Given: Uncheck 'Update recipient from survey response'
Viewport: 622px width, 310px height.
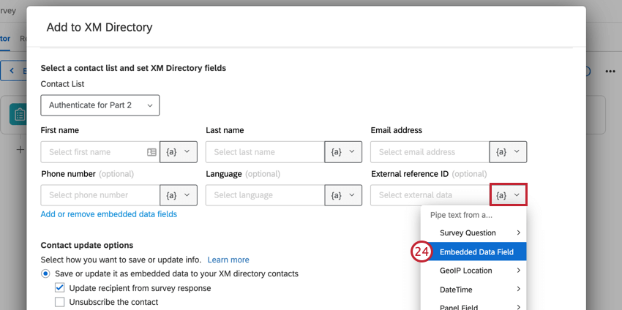Looking at the screenshot, I should 60,288.
